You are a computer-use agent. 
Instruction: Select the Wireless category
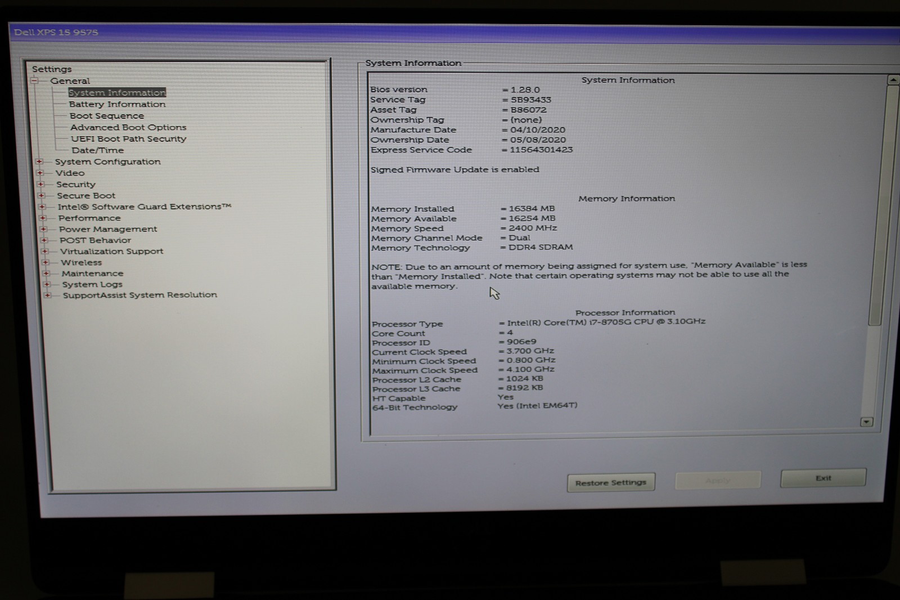click(82, 262)
